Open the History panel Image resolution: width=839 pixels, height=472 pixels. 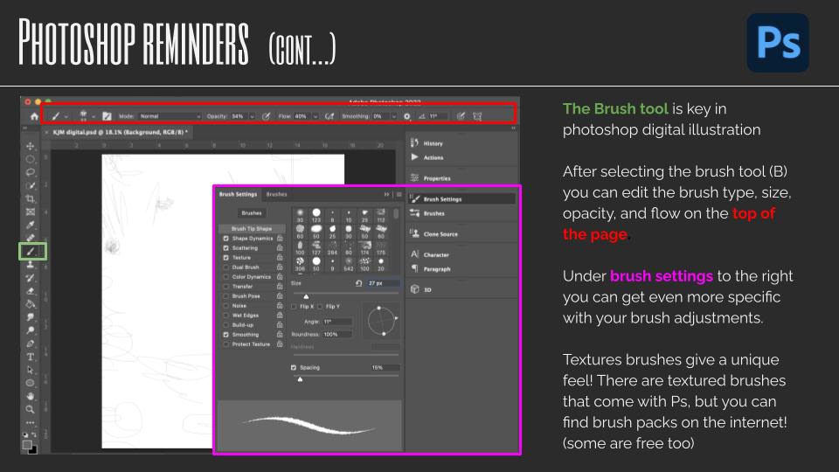tap(433, 143)
